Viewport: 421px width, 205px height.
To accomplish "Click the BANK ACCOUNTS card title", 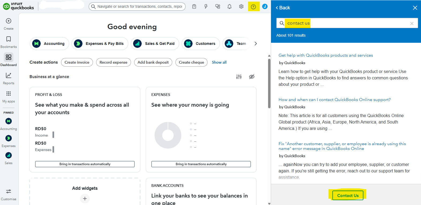I will click(167, 185).
